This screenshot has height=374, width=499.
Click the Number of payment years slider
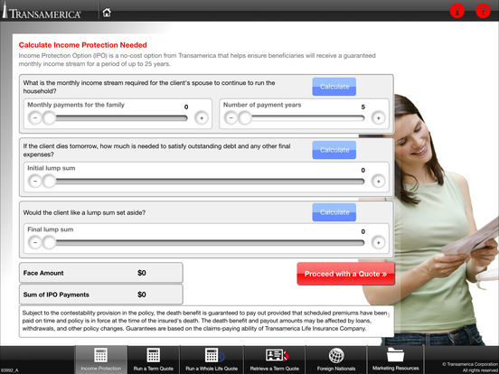pyautogui.click(x=304, y=118)
